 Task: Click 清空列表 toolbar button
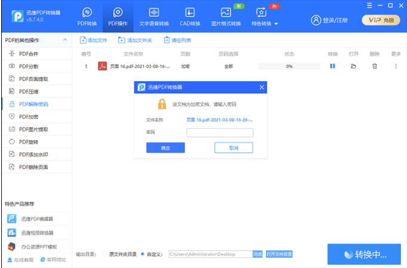[x=178, y=40]
